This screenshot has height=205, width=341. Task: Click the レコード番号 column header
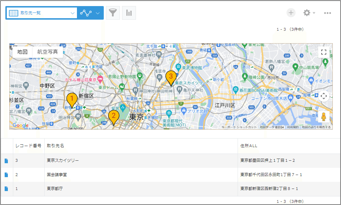29,146
